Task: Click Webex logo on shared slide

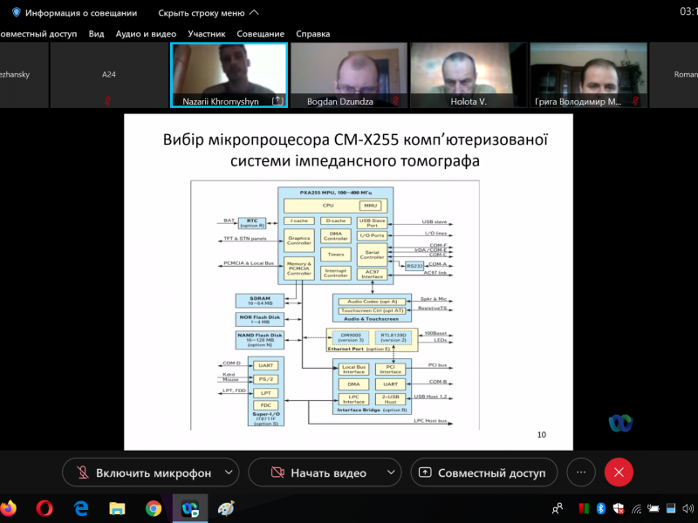Action: click(620, 424)
